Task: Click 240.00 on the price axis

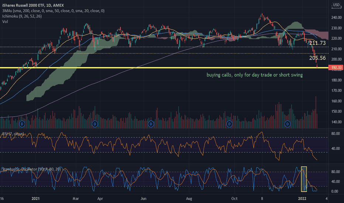Action: (336, 18)
